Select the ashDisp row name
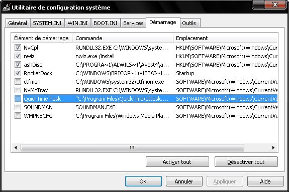 (x=33, y=65)
